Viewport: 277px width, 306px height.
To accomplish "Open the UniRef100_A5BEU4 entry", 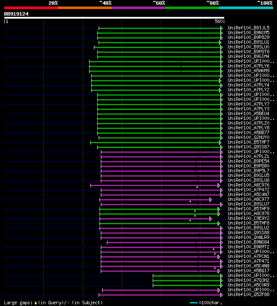I will (x=248, y=113).
